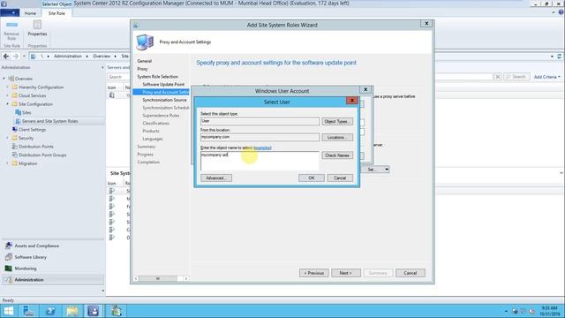Click Administration in the breadcrumb path
The width and height of the screenshot is (565, 318).
[x=68, y=57]
